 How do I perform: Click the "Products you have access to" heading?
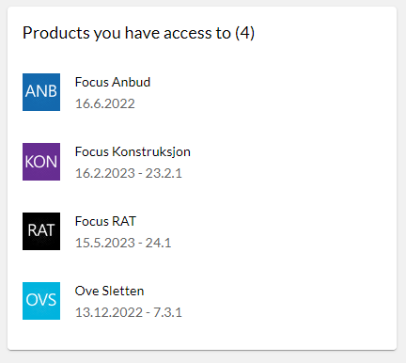point(127,33)
